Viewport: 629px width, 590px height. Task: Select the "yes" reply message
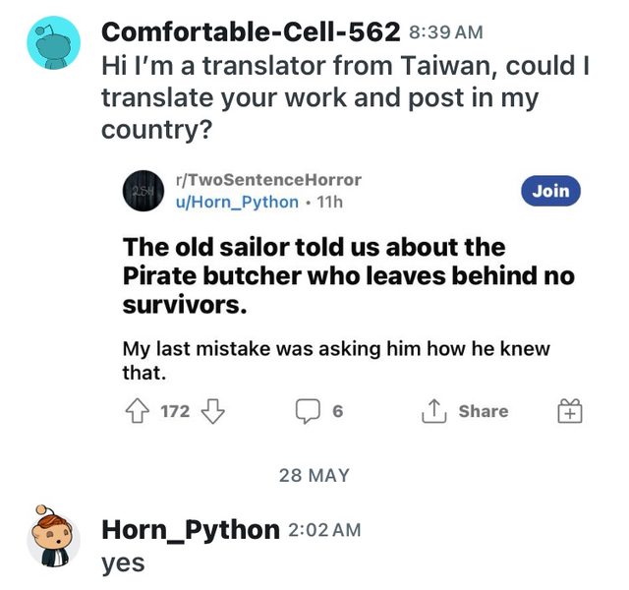[123, 563]
